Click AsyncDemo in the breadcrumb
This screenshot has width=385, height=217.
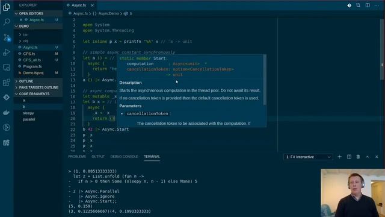pos(108,13)
